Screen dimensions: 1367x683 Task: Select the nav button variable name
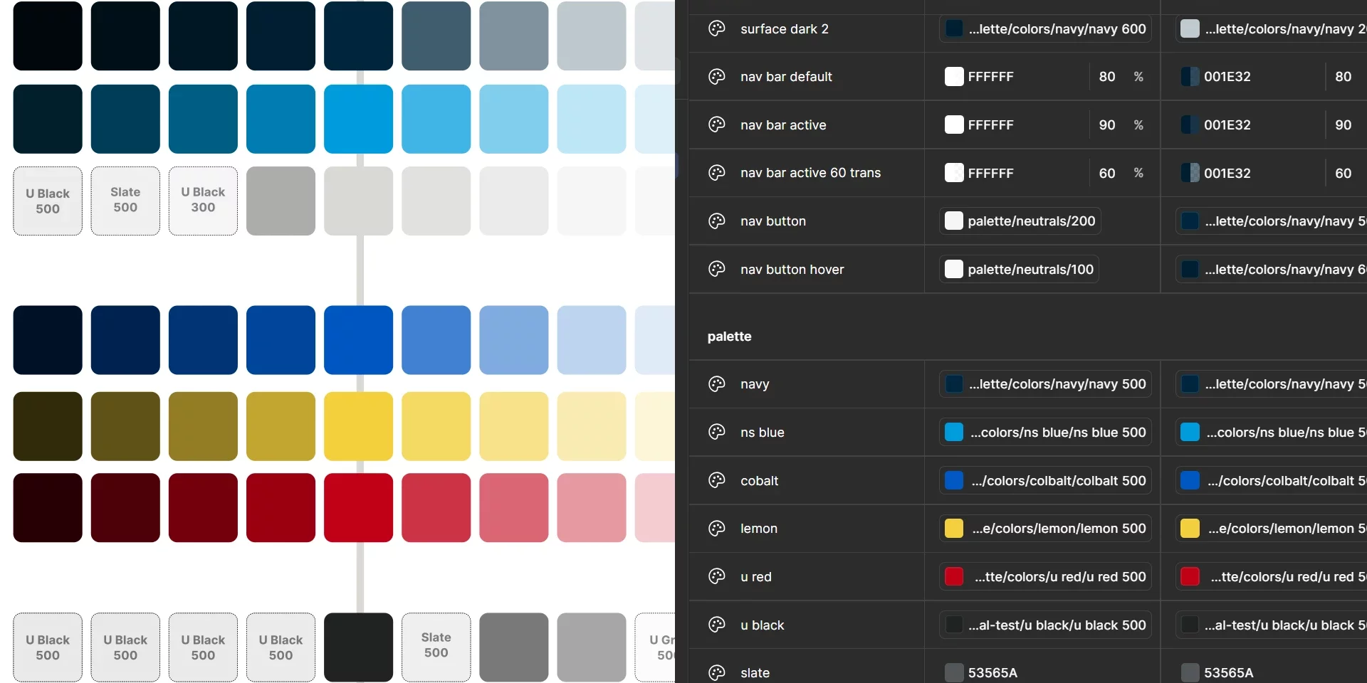(772, 221)
